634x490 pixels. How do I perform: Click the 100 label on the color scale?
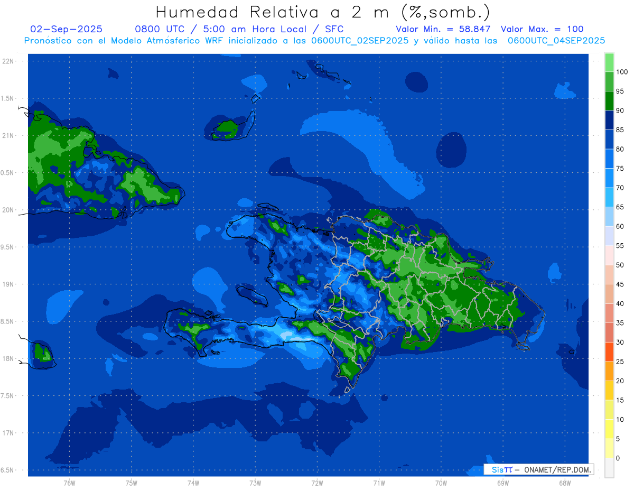621,72
